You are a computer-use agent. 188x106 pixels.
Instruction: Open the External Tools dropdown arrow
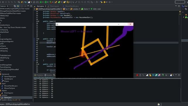(53, 2)
